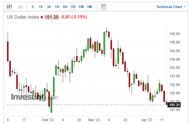Screen dimensions: 189x124
Task: Click the 103.50 price axis label
Action: (x=175, y=68)
